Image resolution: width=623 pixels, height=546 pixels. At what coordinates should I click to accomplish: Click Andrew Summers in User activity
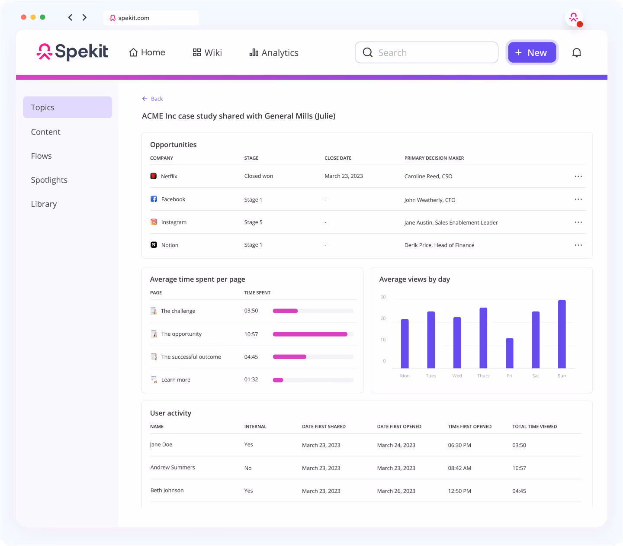pyautogui.click(x=173, y=467)
